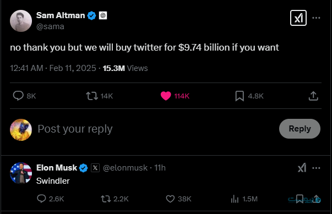Click the OpenAI affiliation badge next to Sam Altman
Image resolution: width=332 pixels, height=214 pixels.
103,15
